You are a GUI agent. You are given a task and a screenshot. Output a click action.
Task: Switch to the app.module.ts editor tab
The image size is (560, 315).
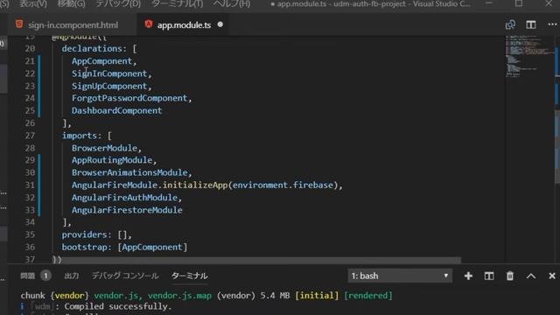click(184, 25)
